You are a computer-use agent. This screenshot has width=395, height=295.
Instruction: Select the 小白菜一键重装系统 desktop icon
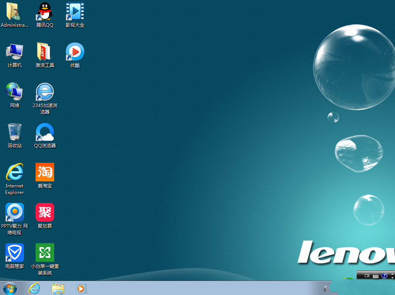[45, 253]
